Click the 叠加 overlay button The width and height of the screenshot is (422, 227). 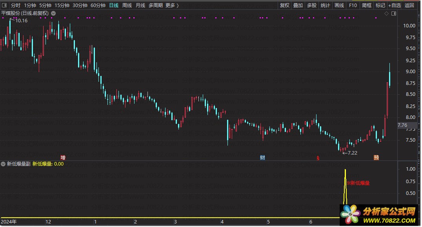298,5
